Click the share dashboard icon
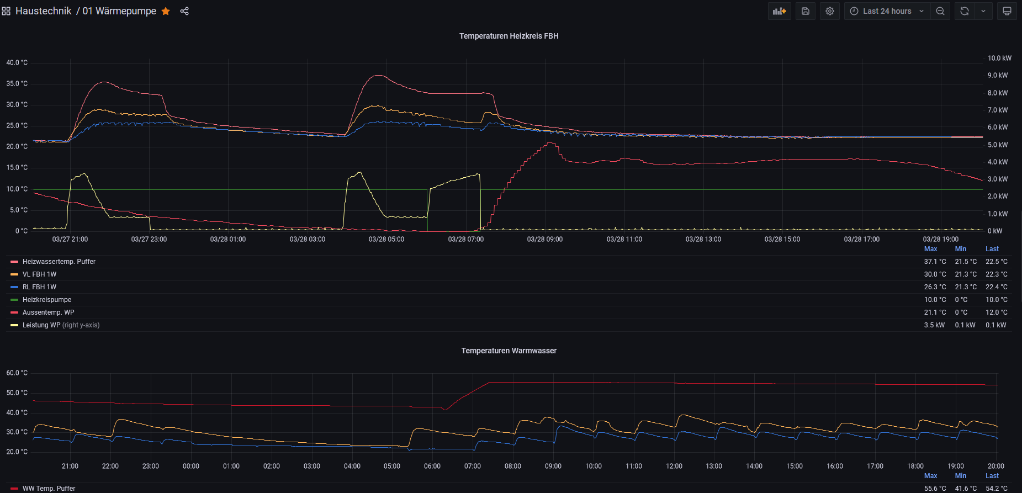 point(184,11)
